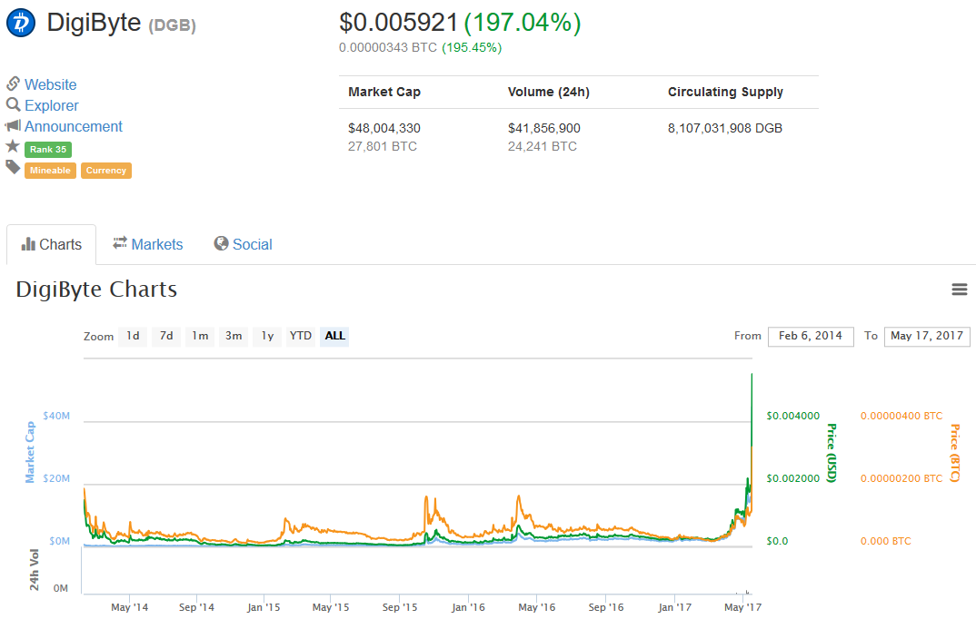Screen dimensions: 976x619
Task: Set chart zoom to 1d
Action: pos(133,336)
